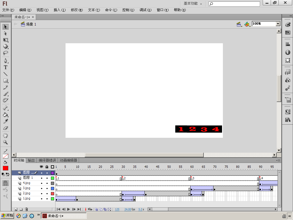The height and width of the screenshot is (220, 293).
Task: Click the current frame number 125
Action: coord(117,209)
